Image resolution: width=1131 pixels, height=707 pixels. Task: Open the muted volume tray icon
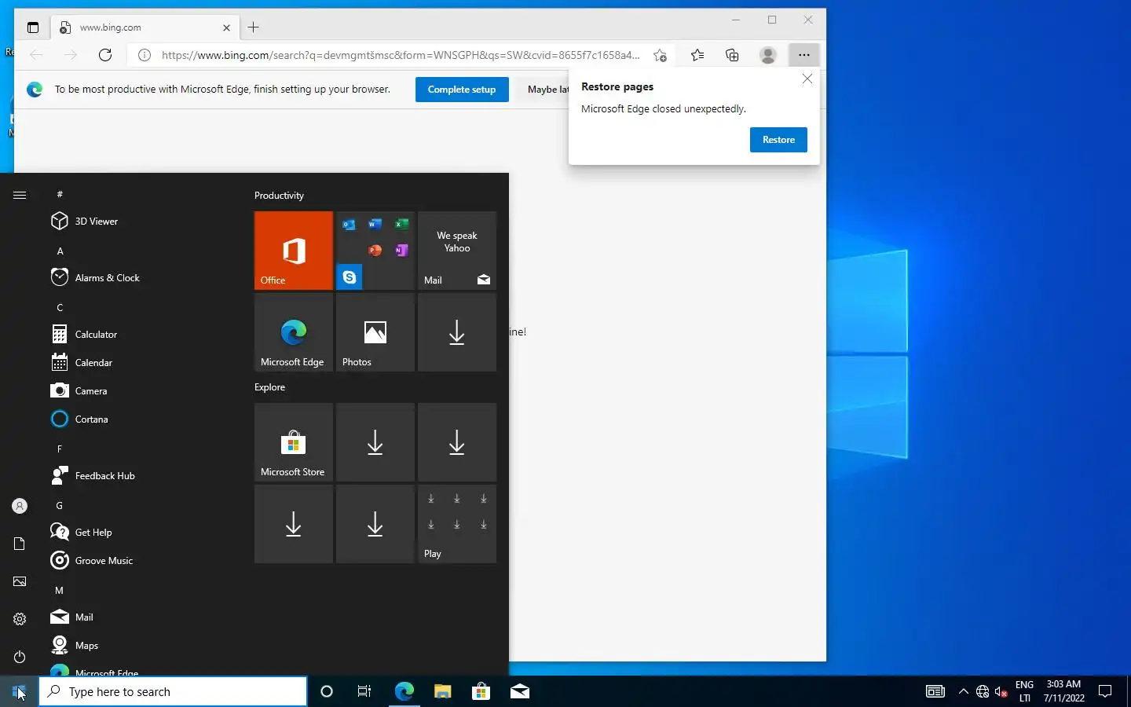click(1001, 691)
